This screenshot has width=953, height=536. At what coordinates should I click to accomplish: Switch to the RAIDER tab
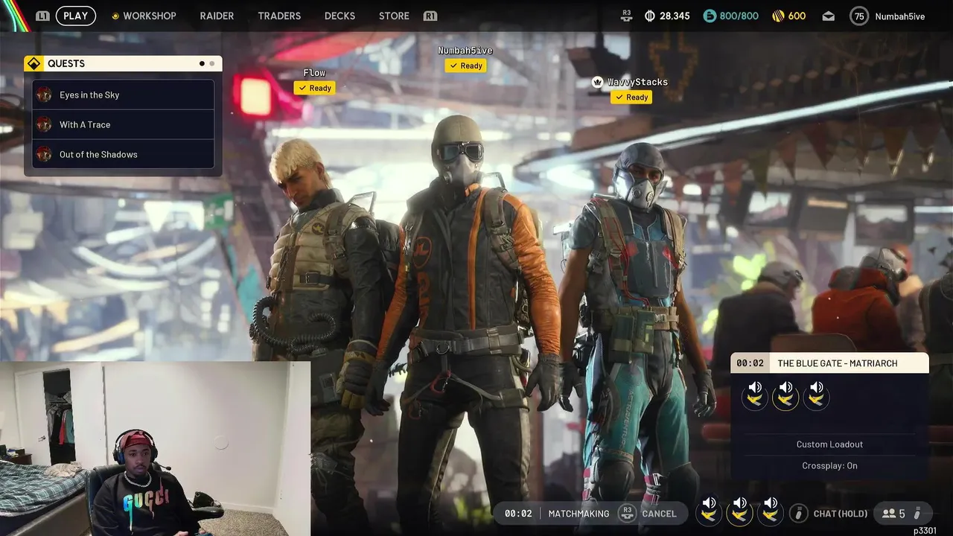pyautogui.click(x=217, y=16)
